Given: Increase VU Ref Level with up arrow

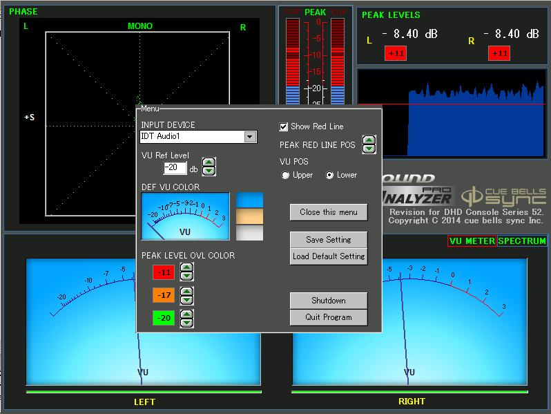Looking at the screenshot, I should 209,162.
